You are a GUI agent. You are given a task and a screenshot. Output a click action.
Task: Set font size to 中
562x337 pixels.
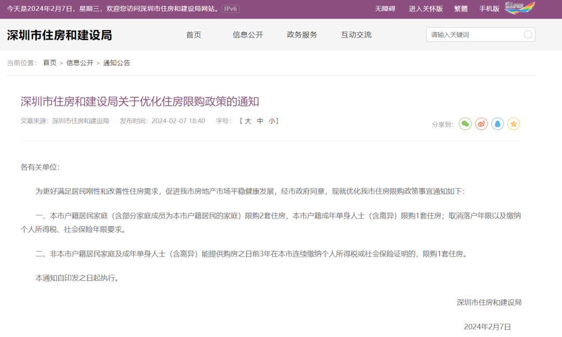pos(260,121)
